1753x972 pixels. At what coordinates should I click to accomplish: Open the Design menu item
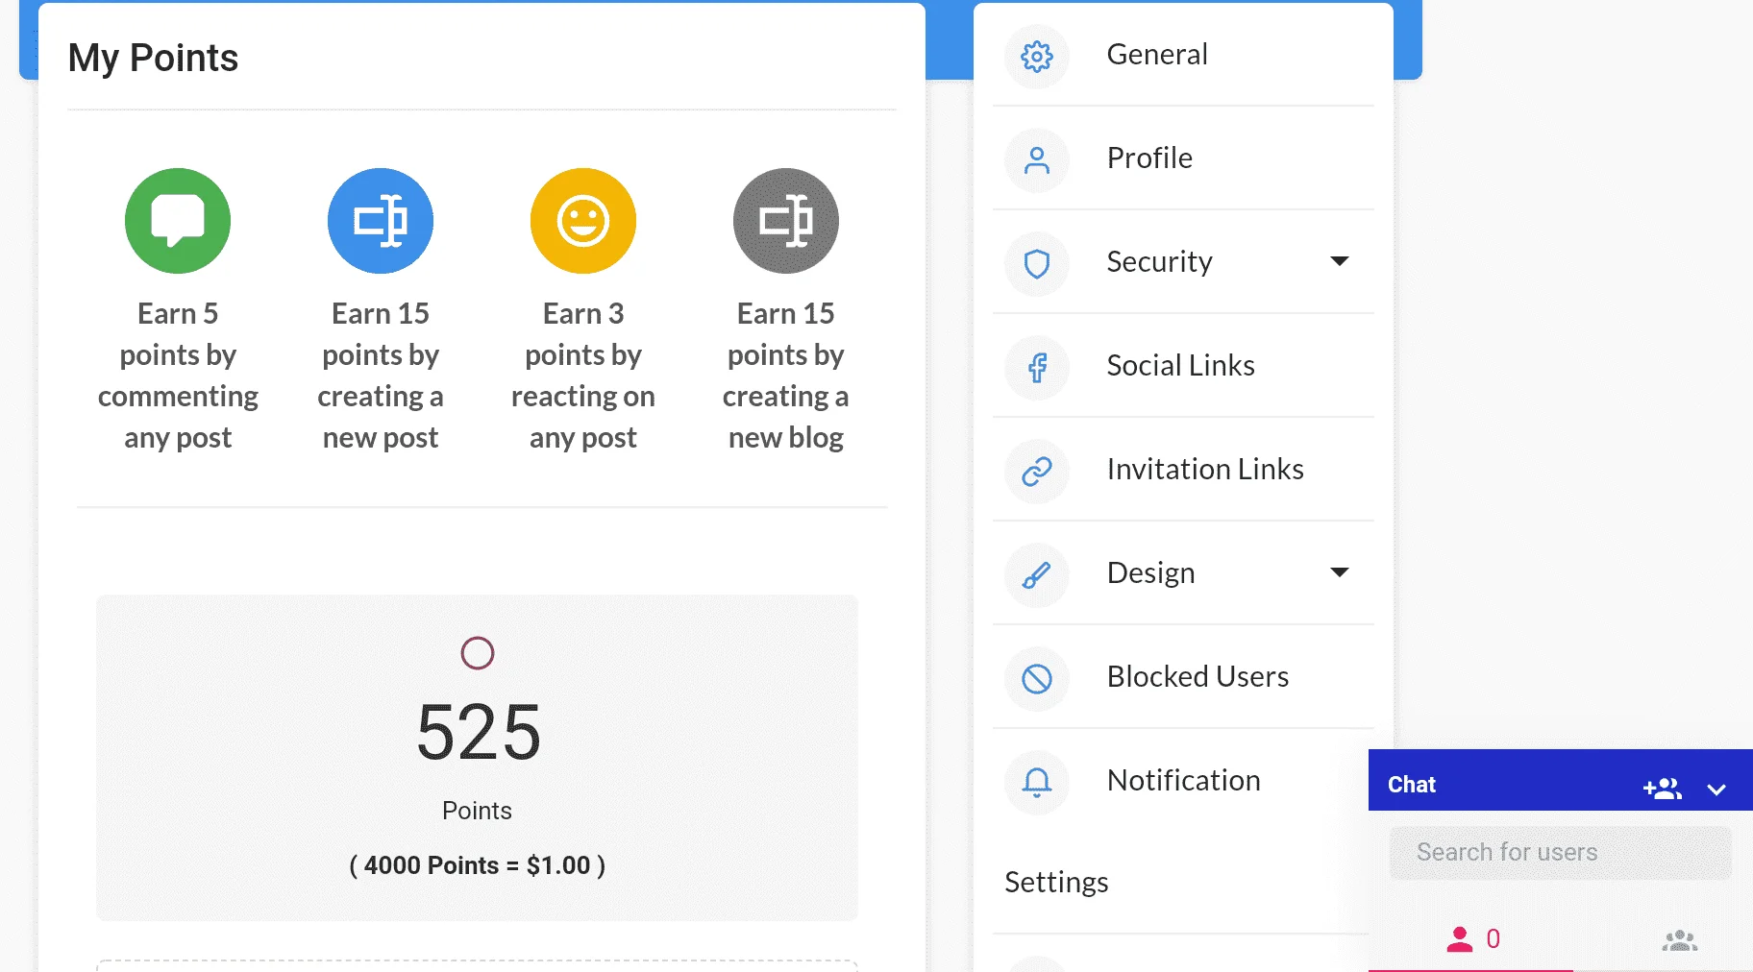click(1183, 573)
